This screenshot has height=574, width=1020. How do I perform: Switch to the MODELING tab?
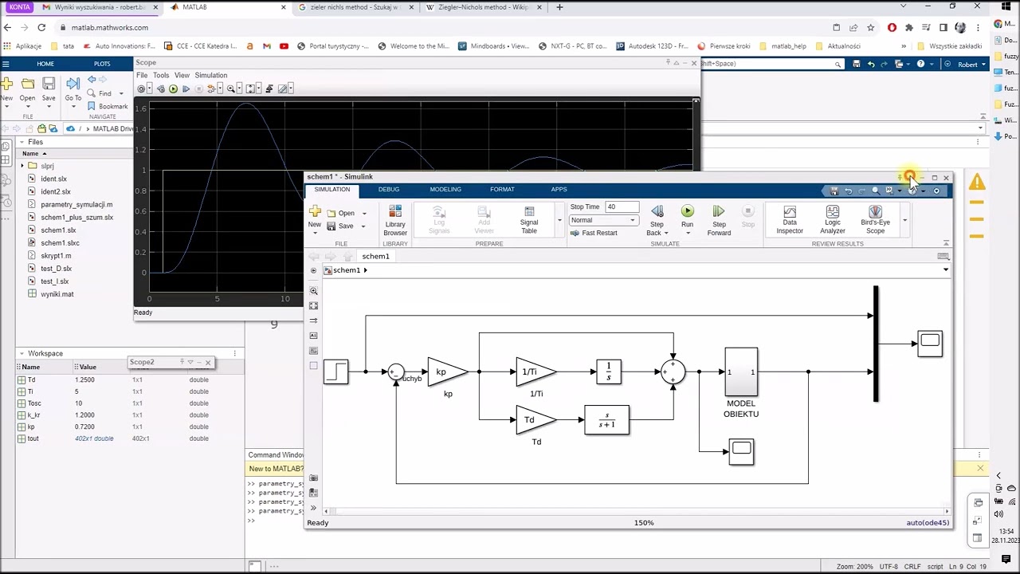(x=445, y=189)
